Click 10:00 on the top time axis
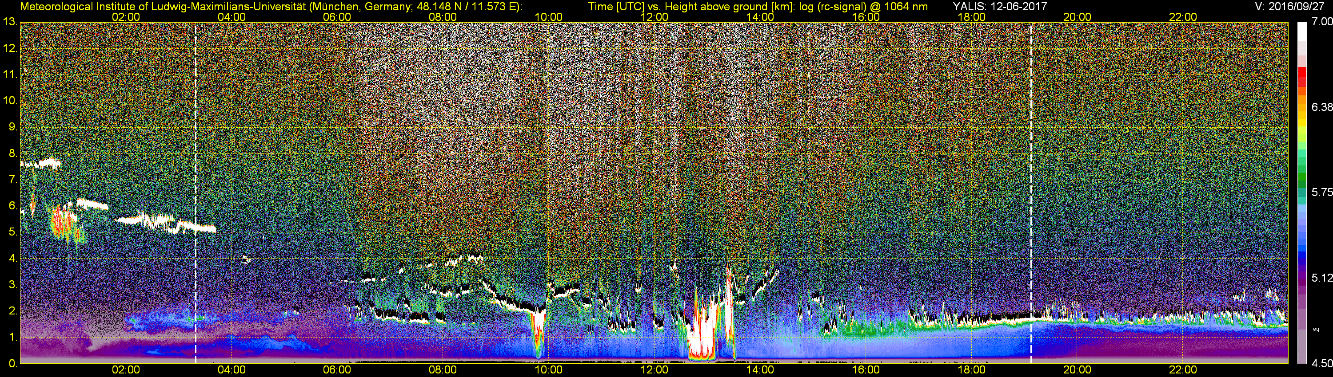The height and width of the screenshot is (377, 1333). (x=548, y=17)
